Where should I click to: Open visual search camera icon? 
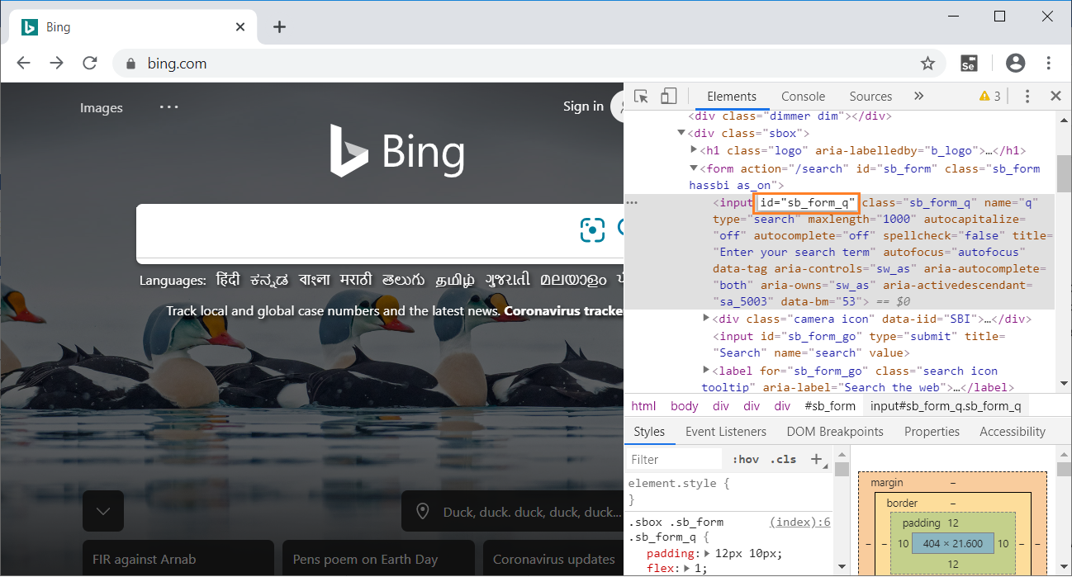tap(592, 230)
